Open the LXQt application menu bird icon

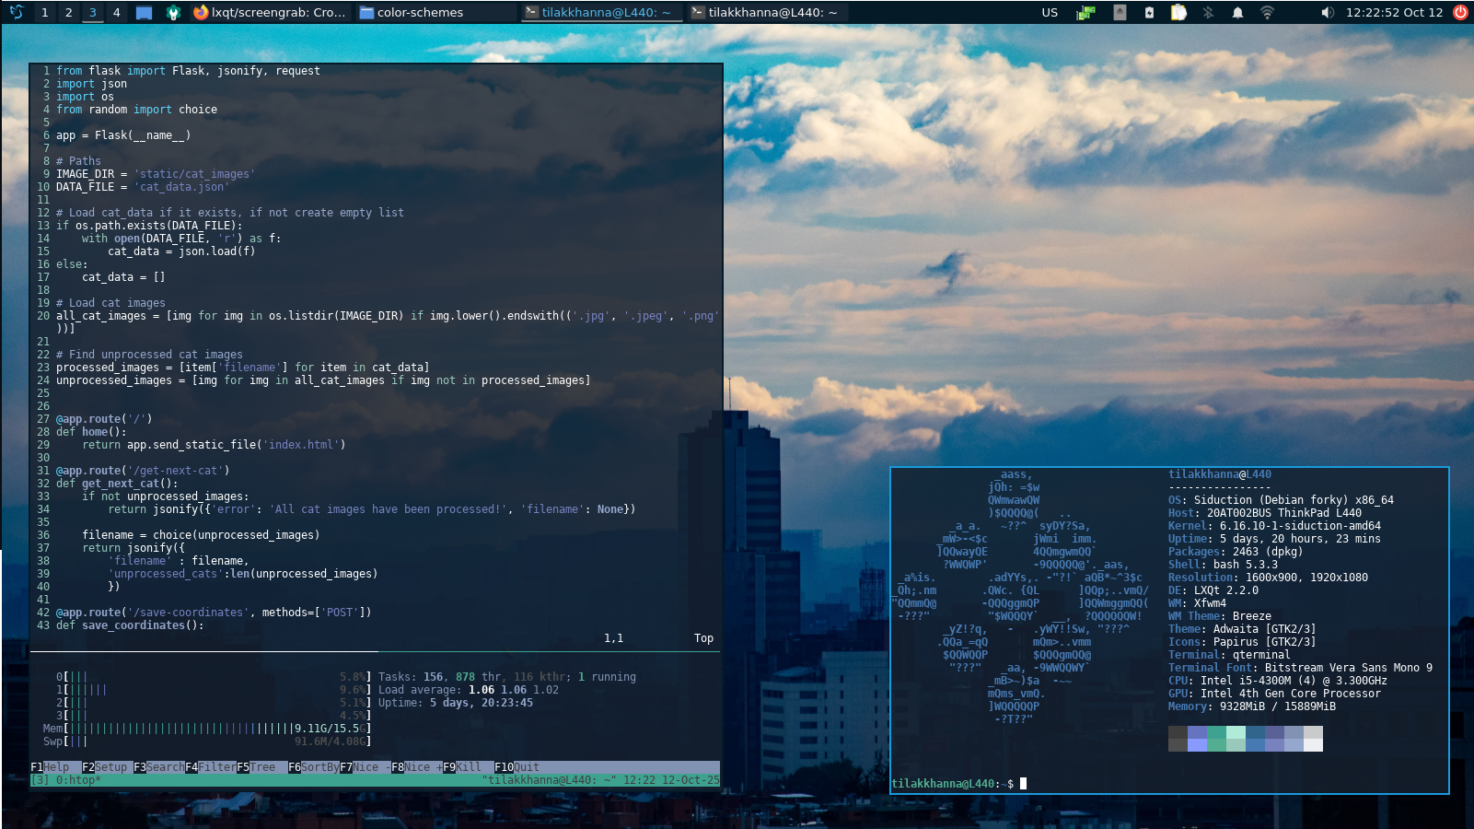[16, 12]
